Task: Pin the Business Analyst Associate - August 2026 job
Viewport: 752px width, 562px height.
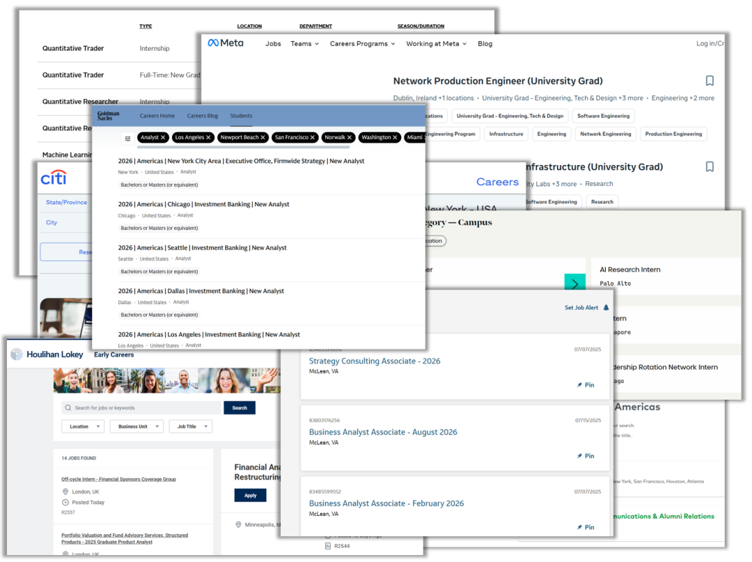Action: [x=586, y=456]
